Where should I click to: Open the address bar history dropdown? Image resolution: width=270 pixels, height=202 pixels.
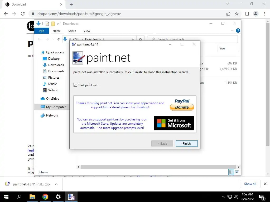click(x=132, y=39)
